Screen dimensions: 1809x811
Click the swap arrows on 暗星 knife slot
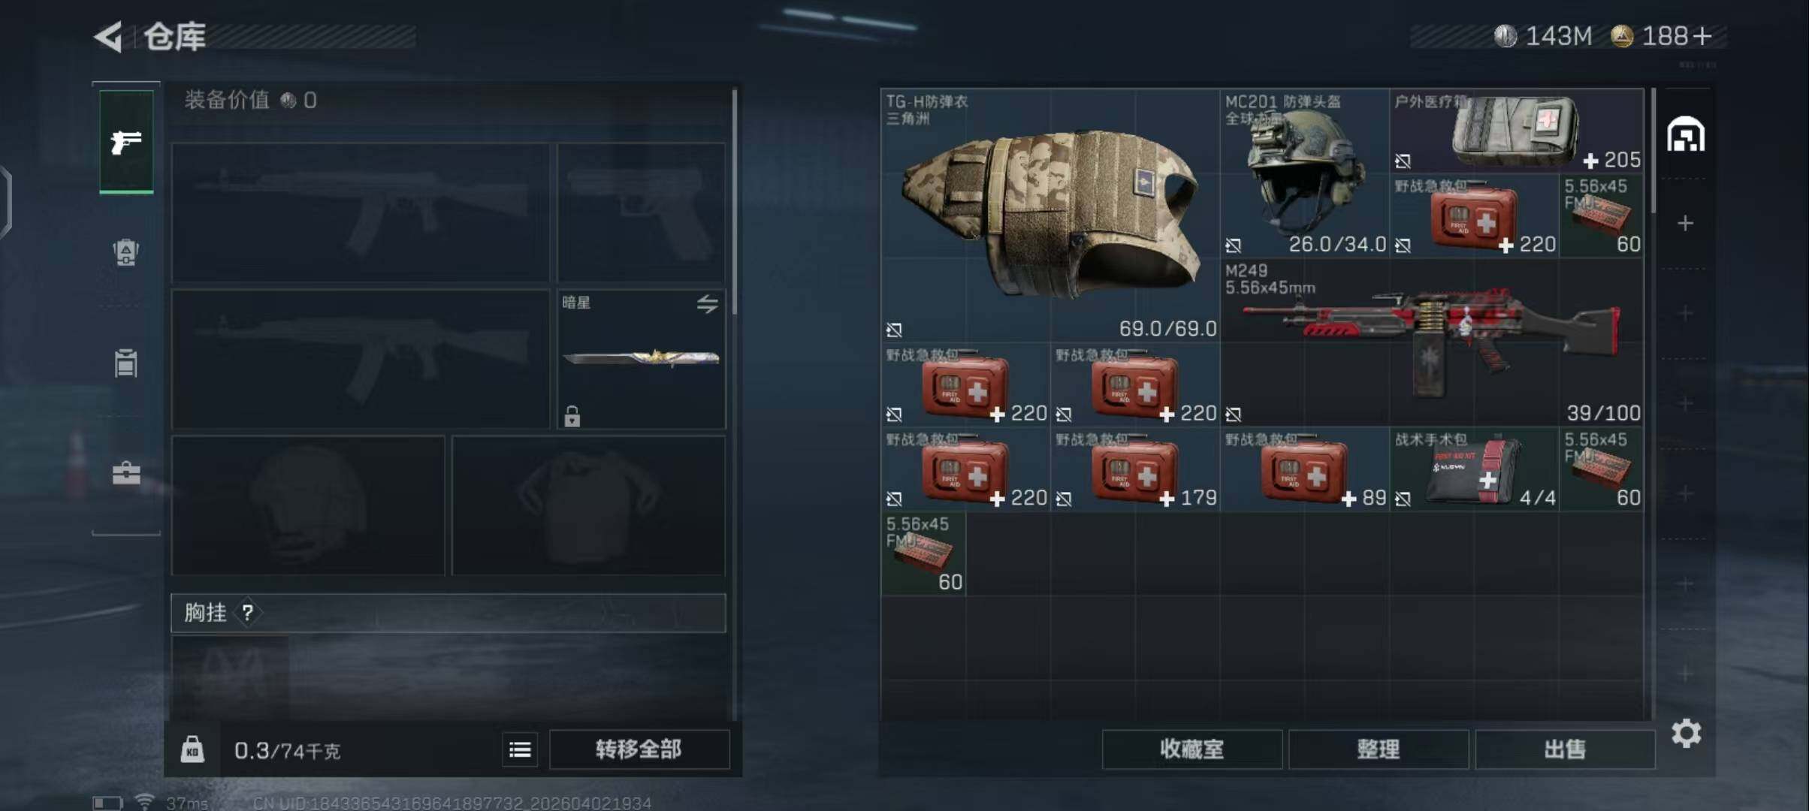[707, 303]
